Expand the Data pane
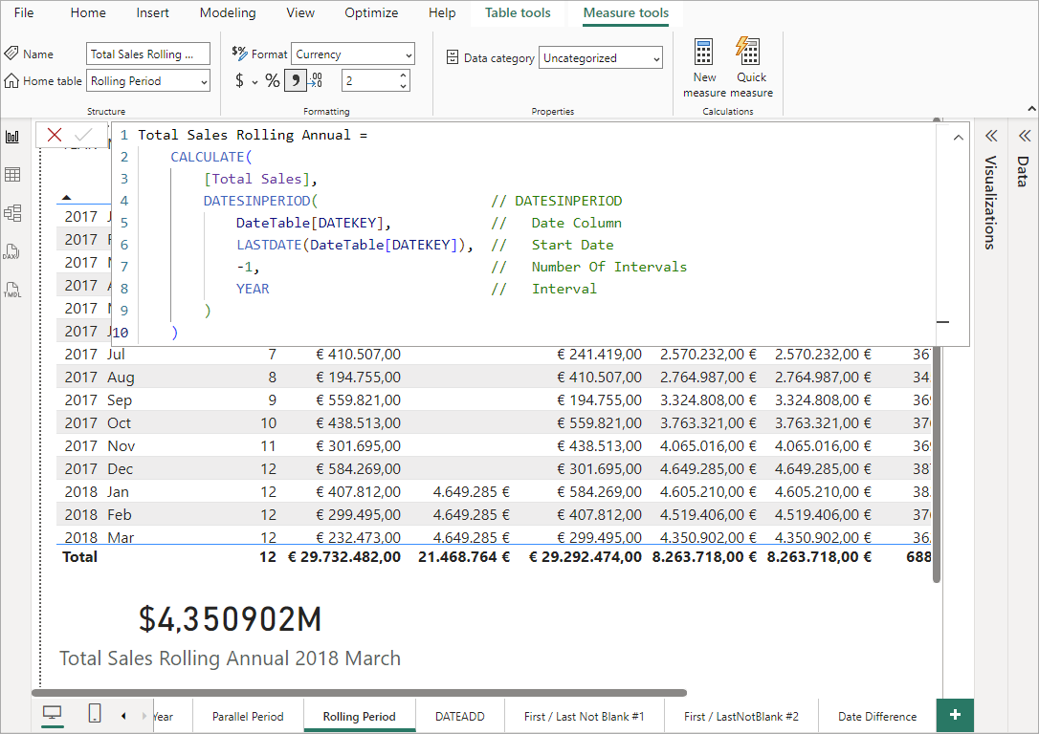 tap(1025, 136)
